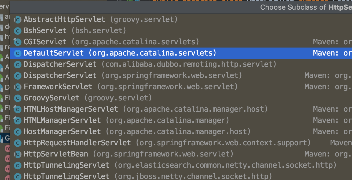
Task: Click the abstract class icon beside HttpServletBean
Action: [18, 154]
